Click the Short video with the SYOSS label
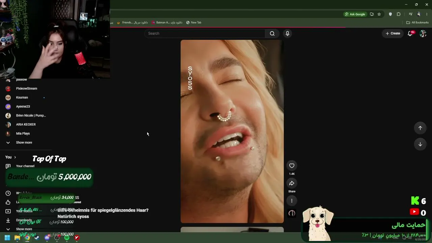The width and height of the screenshot is (432, 243). pos(232,131)
